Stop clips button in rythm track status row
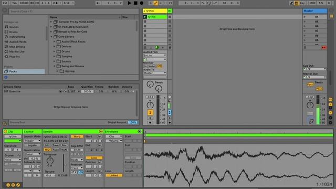336x189 pixels. click(x=145, y=47)
